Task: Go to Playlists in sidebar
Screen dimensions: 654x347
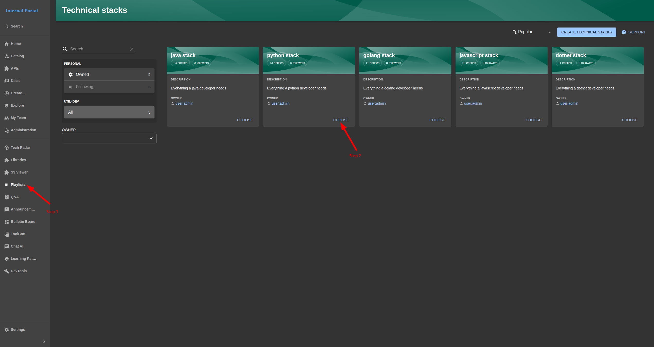Action: [x=18, y=185]
